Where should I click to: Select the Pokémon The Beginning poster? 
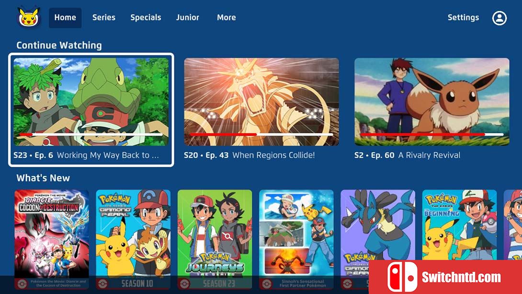tap(459, 225)
